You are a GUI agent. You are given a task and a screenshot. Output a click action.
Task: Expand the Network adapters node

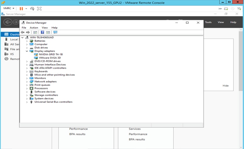pos(27,82)
